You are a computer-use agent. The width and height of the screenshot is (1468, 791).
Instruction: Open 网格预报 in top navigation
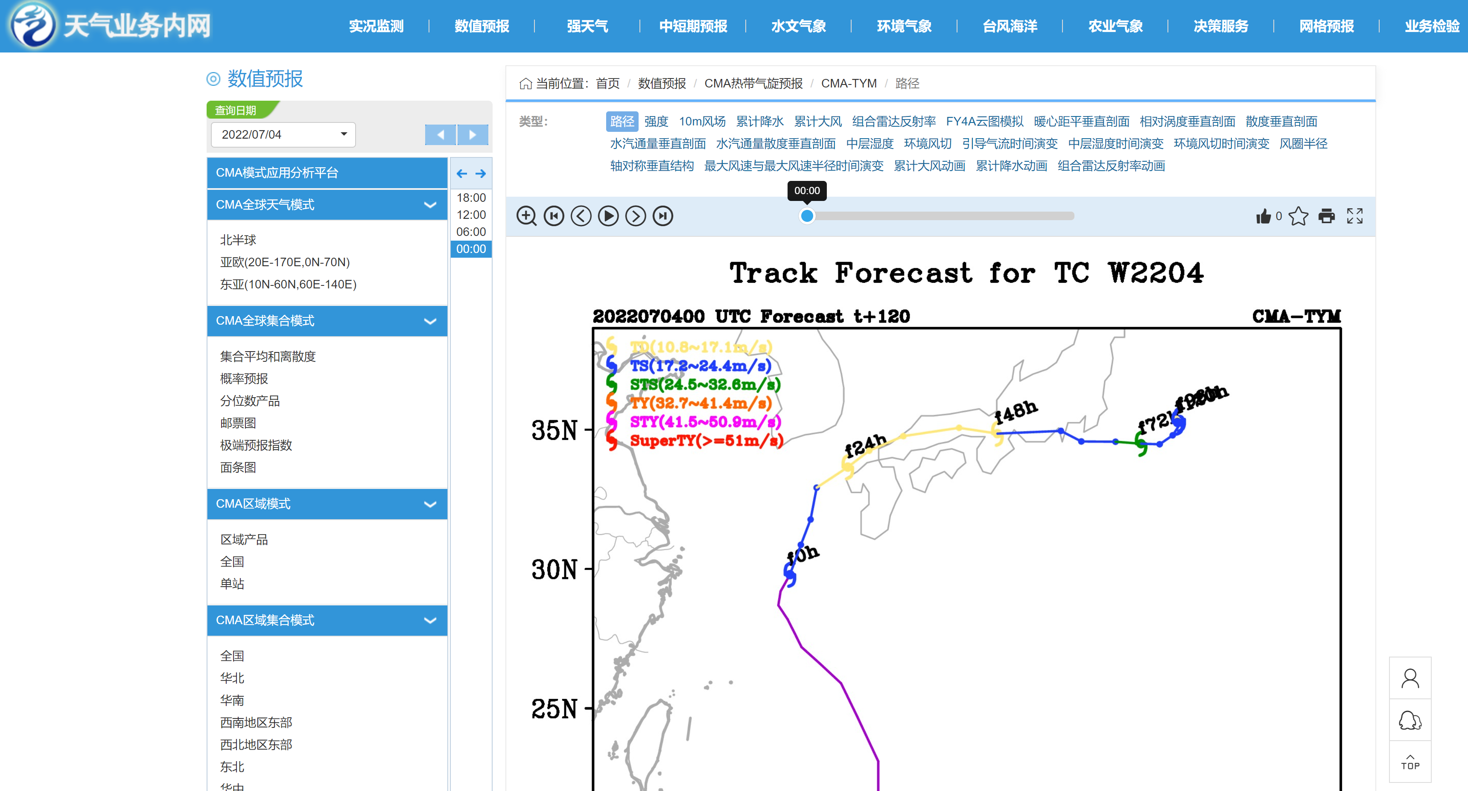pyautogui.click(x=1326, y=26)
